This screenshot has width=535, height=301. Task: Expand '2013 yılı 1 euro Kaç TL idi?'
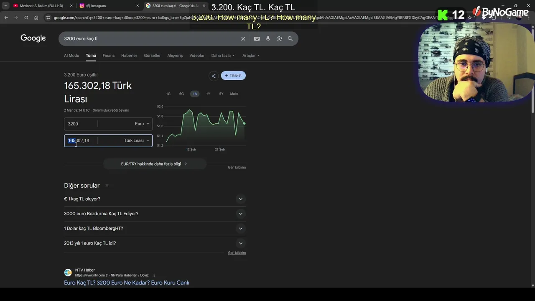155,243
